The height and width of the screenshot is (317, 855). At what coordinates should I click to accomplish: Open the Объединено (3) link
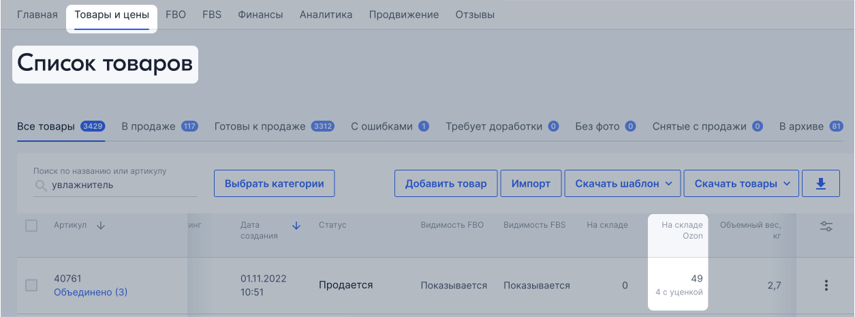coord(91,292)
